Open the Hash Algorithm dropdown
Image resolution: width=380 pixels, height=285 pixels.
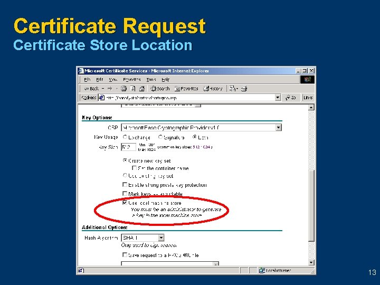(161, 237)
